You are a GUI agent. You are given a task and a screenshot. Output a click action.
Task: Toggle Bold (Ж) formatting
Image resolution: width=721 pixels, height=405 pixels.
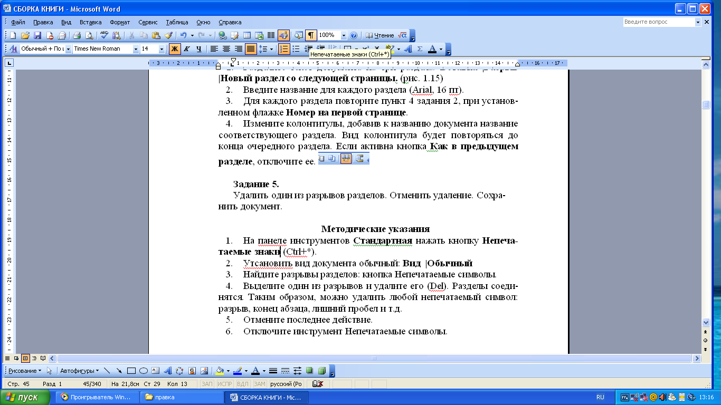175,49
